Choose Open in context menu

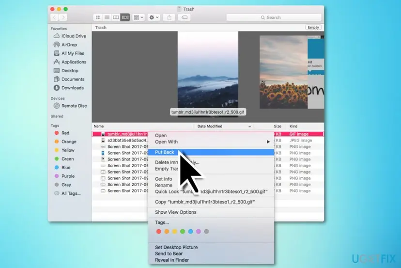click(x=211, y=135)
